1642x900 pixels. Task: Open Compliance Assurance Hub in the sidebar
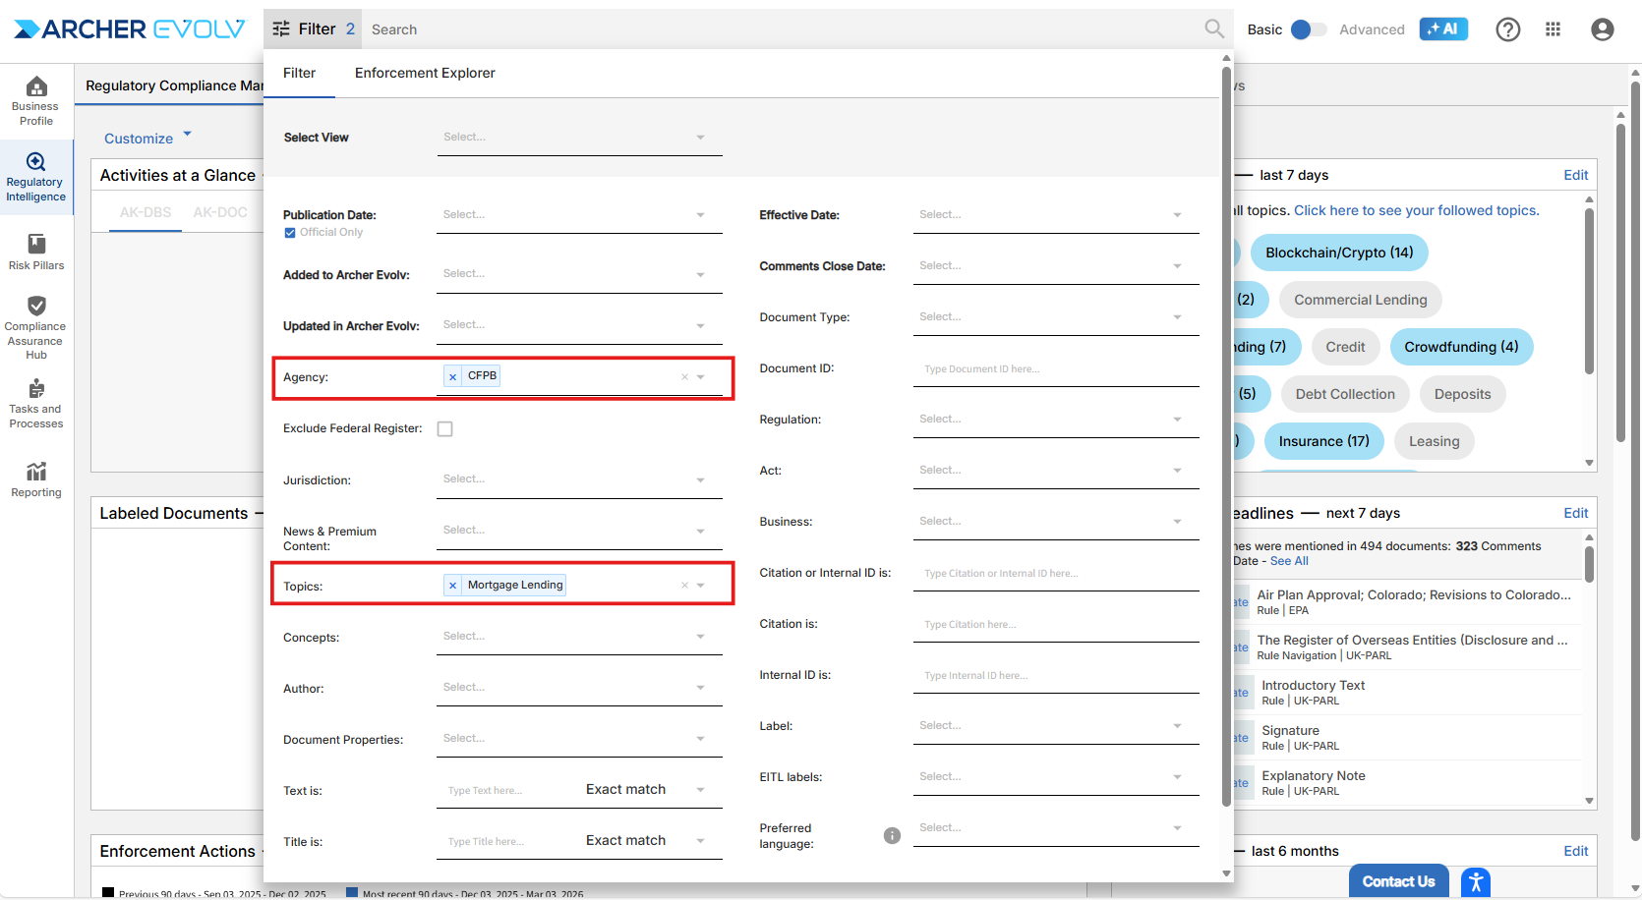(36, 328)
